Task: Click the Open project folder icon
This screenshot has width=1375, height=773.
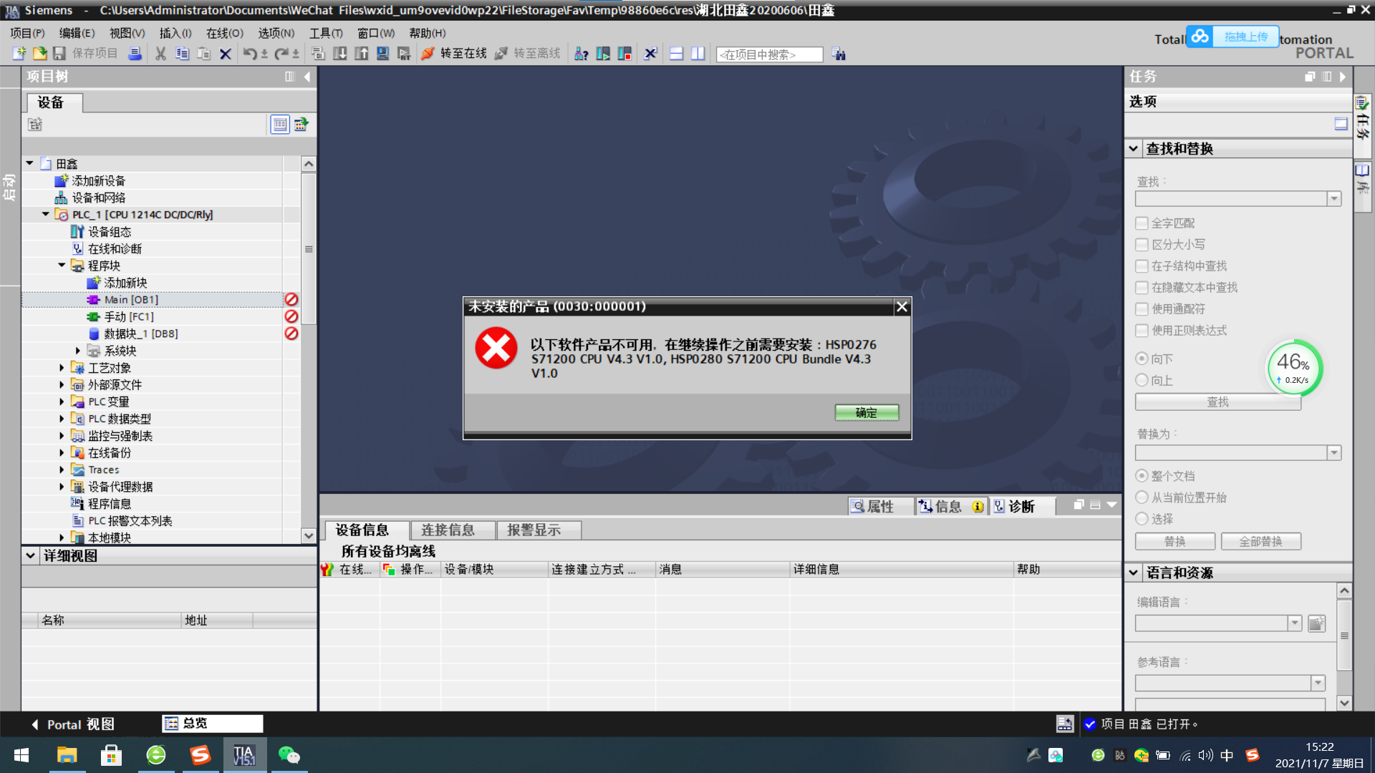Action: coord(39,54)
